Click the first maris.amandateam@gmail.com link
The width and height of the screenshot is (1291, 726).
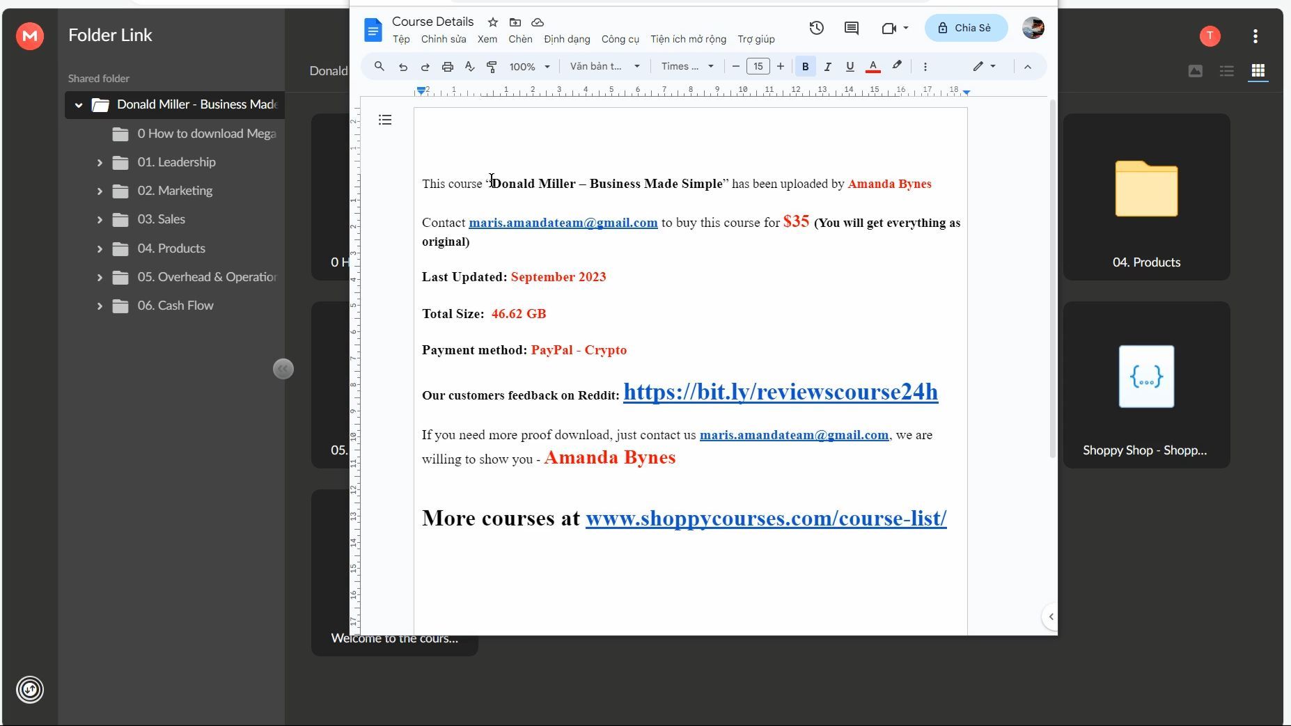point(563,223)
